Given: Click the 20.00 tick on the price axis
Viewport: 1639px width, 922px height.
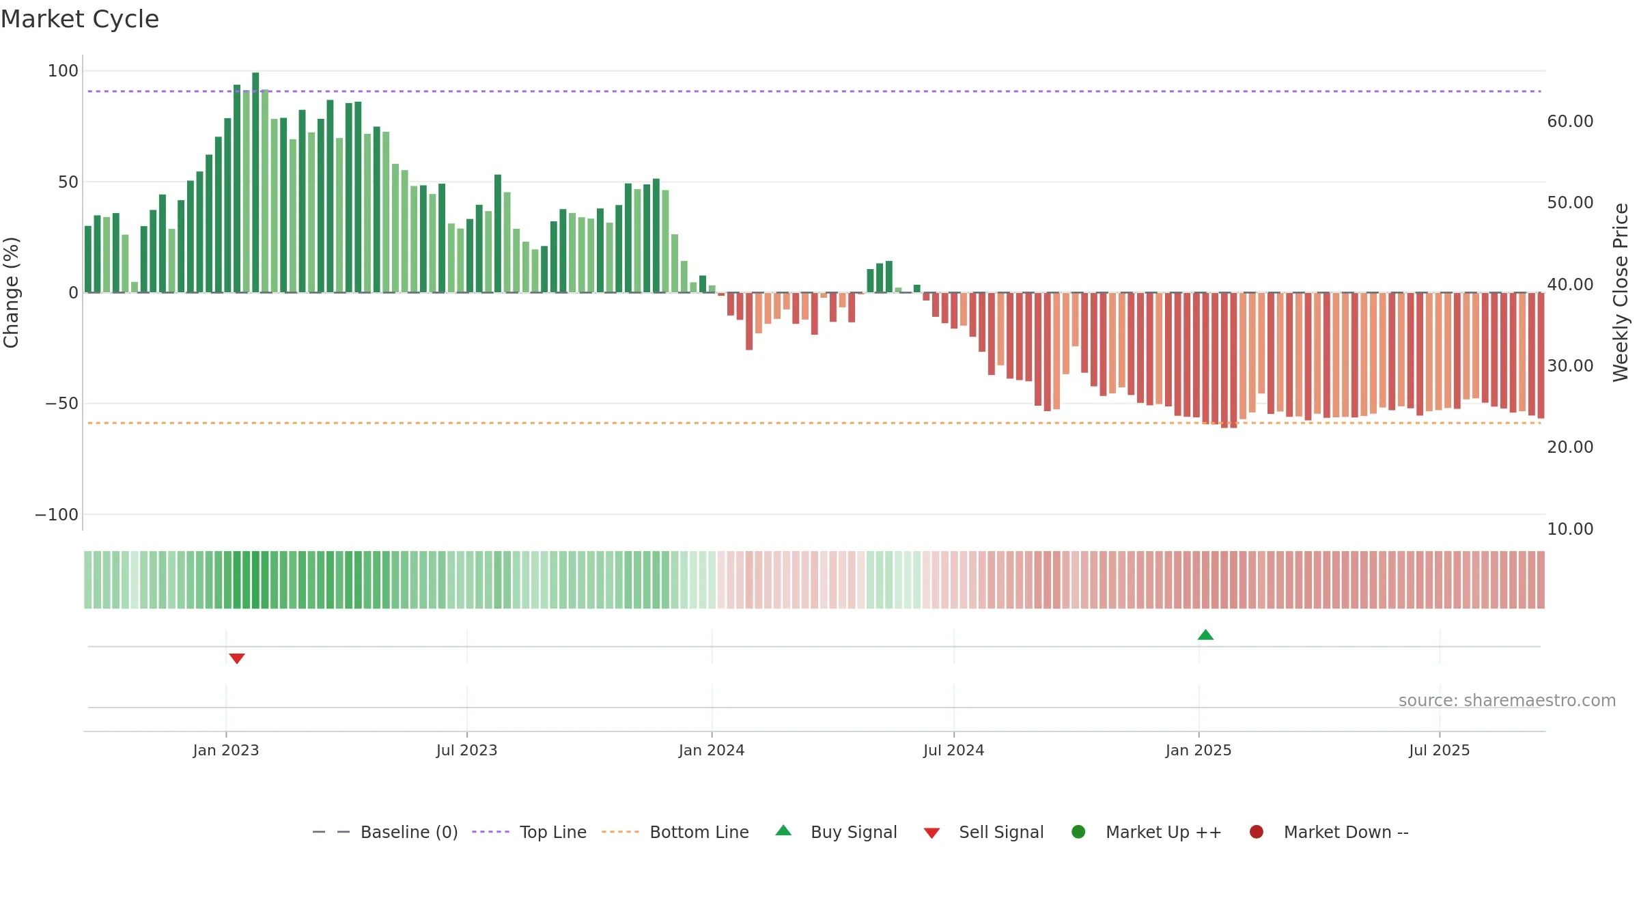Looking at the screenshot, I should pos(1570,447).
